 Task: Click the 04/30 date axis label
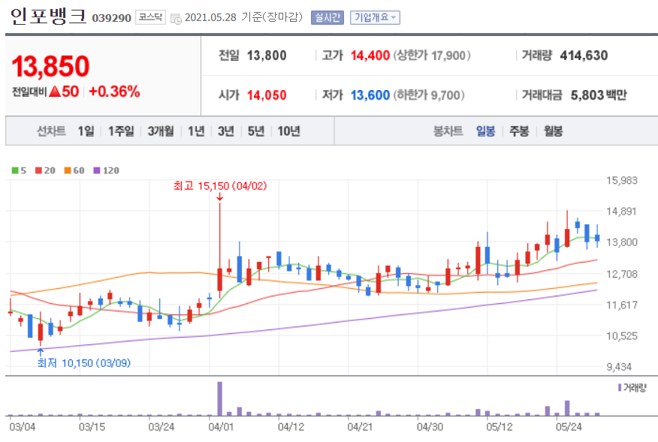coord(430,427)
